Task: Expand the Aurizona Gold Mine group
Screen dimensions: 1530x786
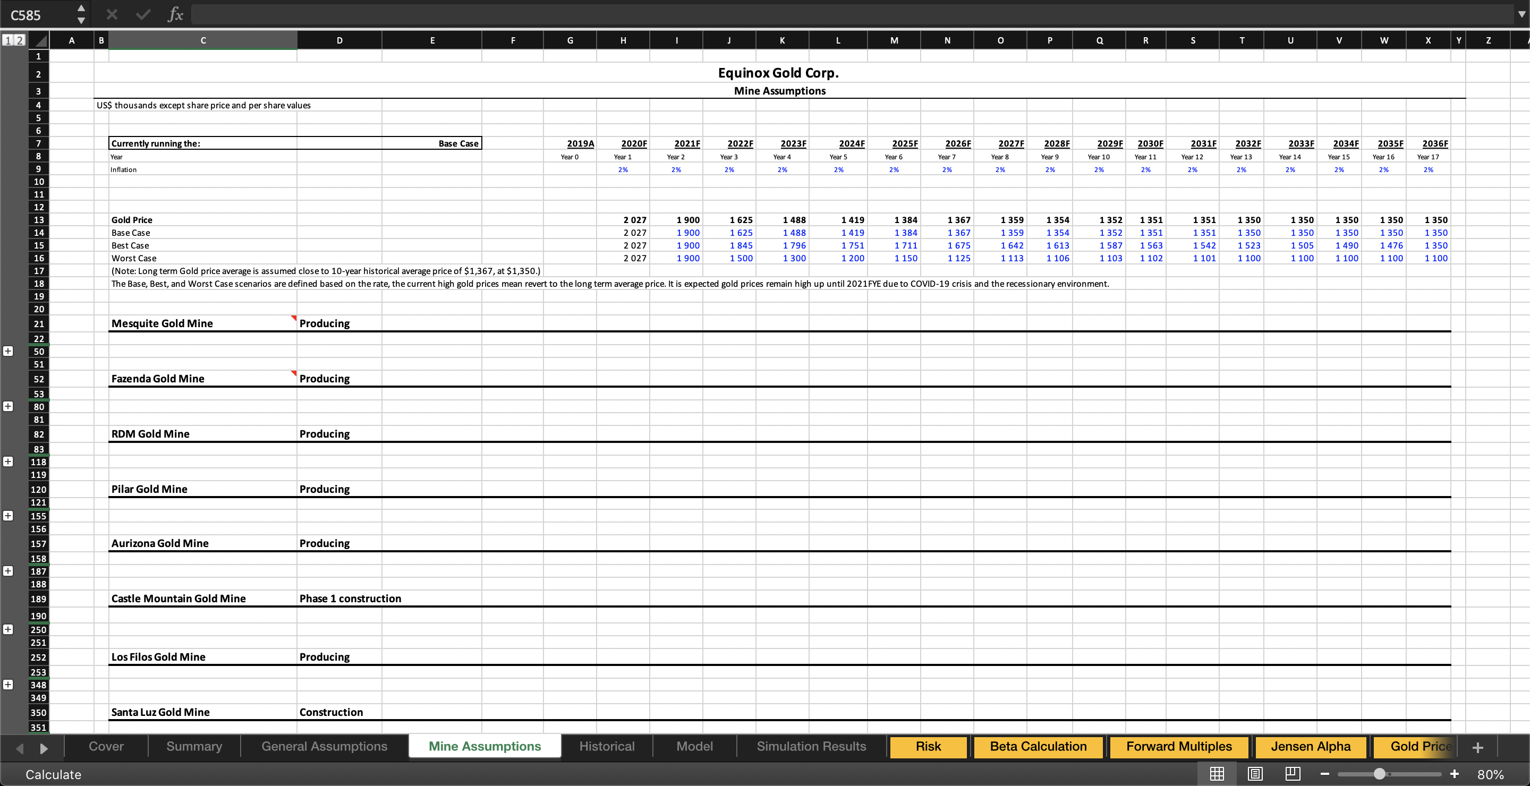Action: coord(8,571)
